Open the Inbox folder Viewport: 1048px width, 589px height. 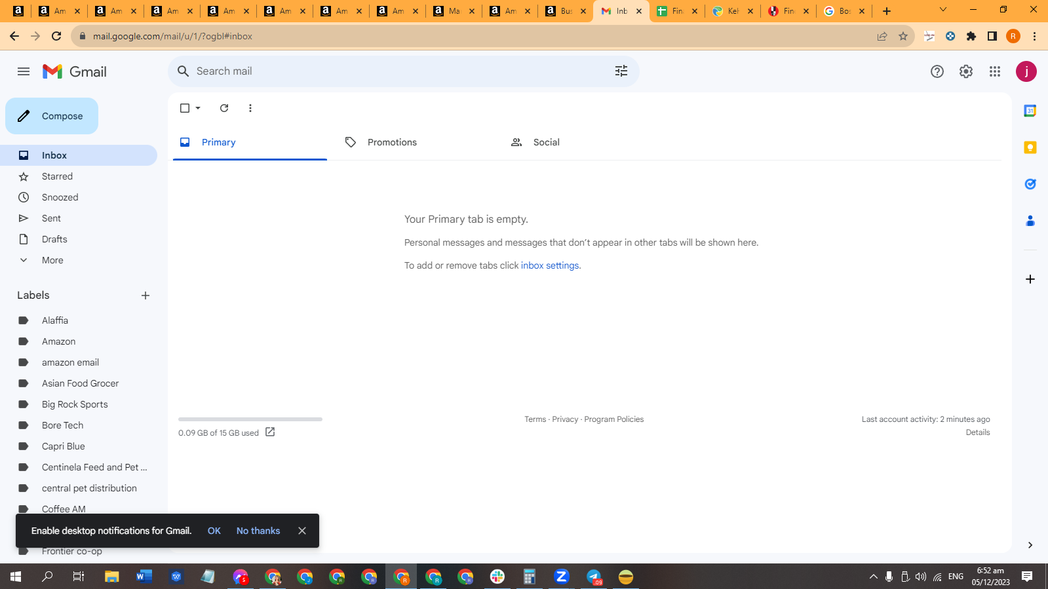[79, 155]
